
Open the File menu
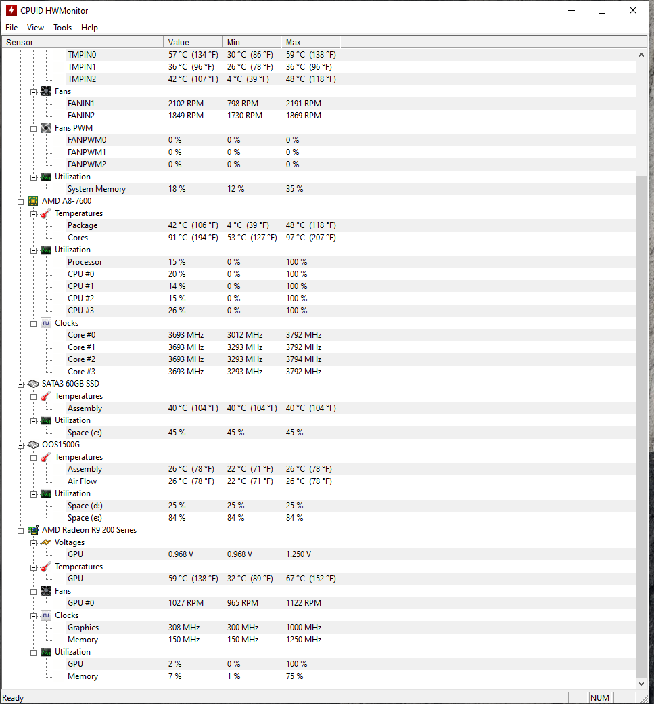[11, 27]
